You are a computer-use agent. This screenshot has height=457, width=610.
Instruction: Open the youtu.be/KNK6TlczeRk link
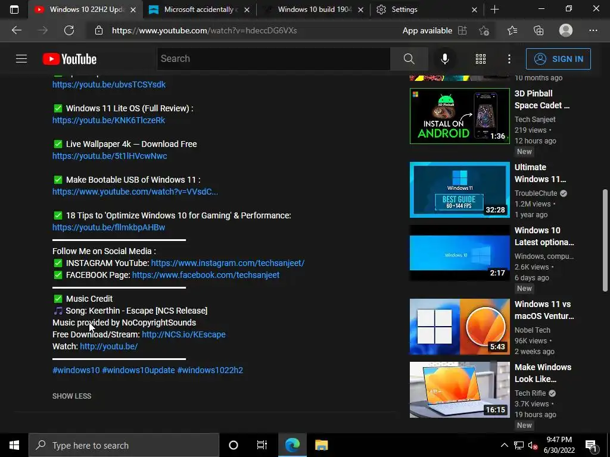[108, 120]
